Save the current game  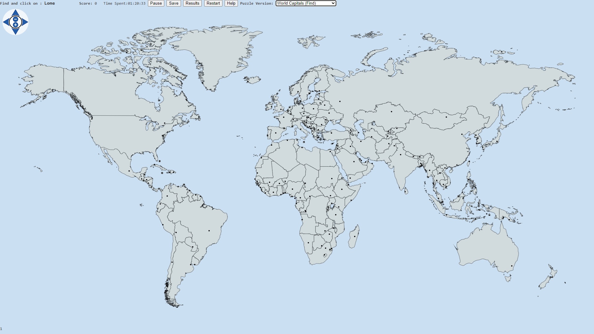(x=174, y=3)
